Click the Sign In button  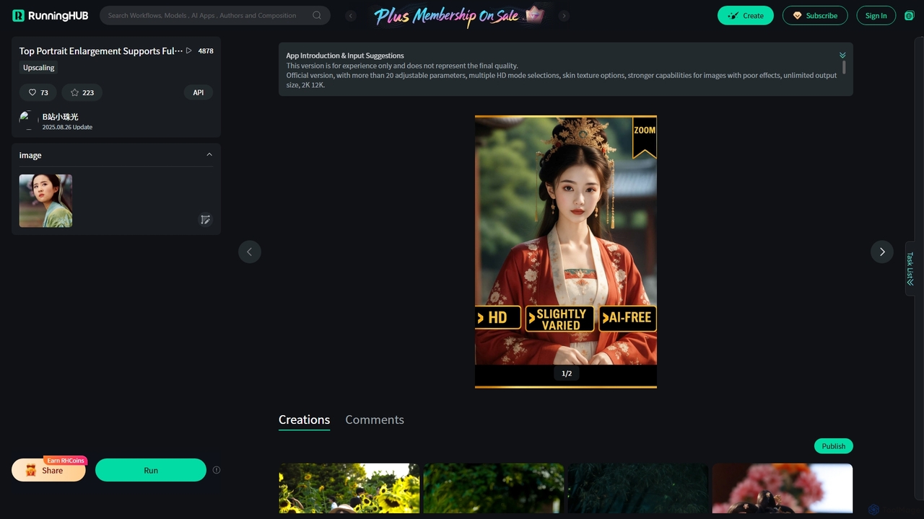[876, 15]
